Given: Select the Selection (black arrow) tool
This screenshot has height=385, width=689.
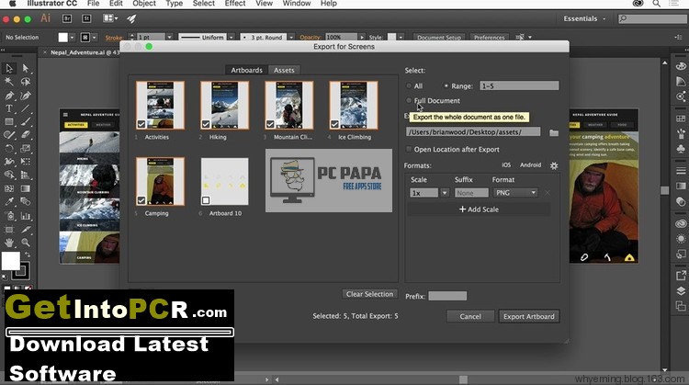Looking at the screenshot, I should coord(9,69).
